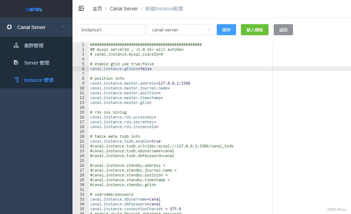Click the tsdb.url jdbc line

pos(162,146)
